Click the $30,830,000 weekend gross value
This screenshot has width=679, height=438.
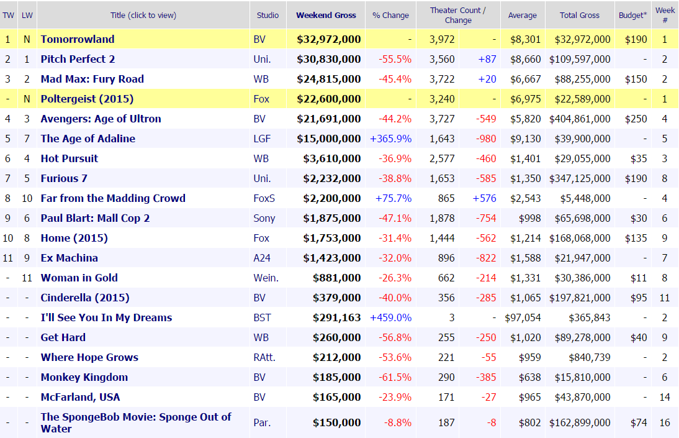pos(329,59)
